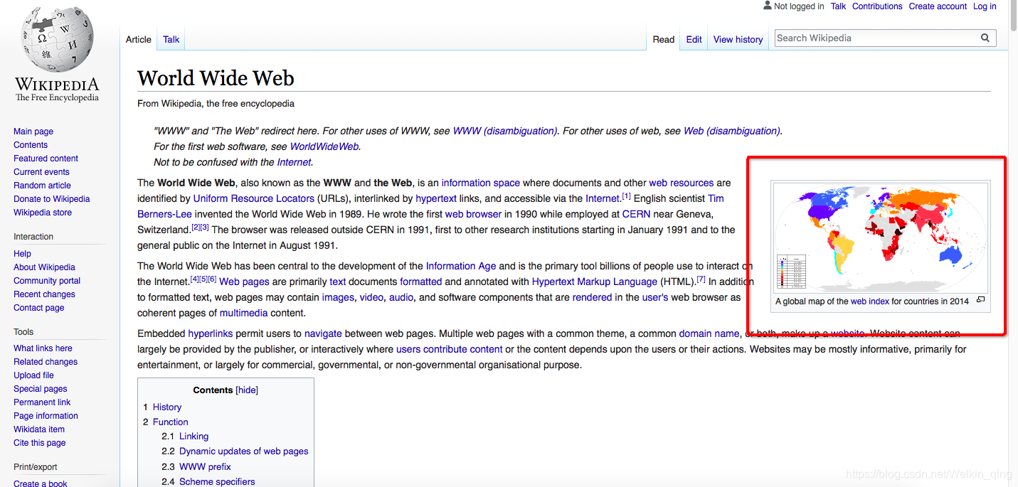Jump to History section in contents
Viewport: 1018px width, 487px height.
click(167, 407)
